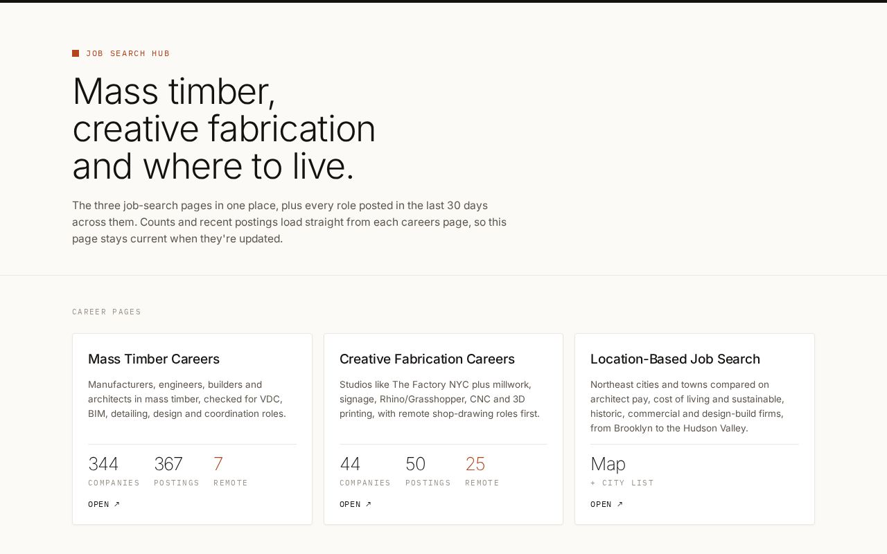Image resolution: width=887 pixels, height=554 pixels.
Task: Click the 344 companies count
Action: coord(103,464)
